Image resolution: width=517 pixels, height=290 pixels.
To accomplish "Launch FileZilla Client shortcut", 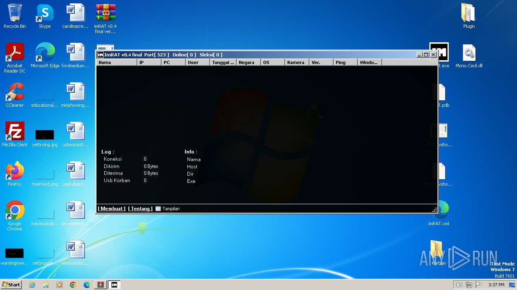I will click(x=15, y=135).
